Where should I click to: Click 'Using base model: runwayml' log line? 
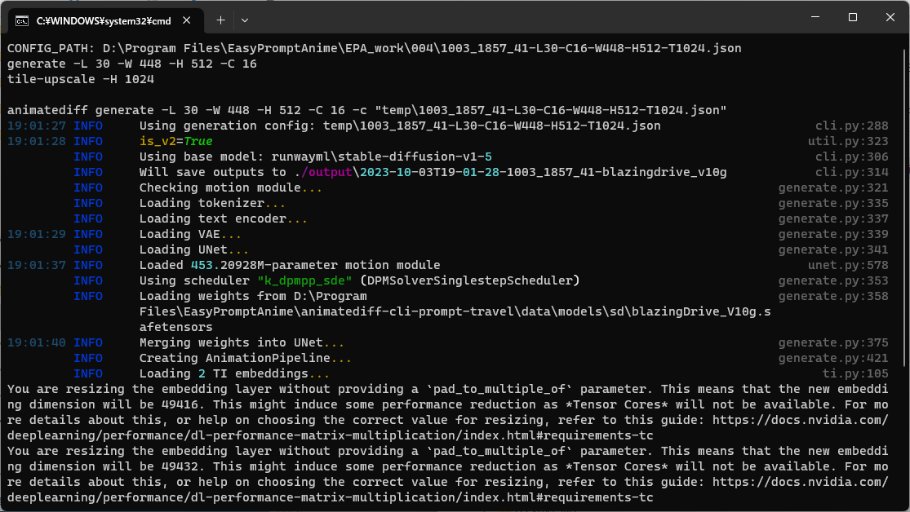point(316,157)
